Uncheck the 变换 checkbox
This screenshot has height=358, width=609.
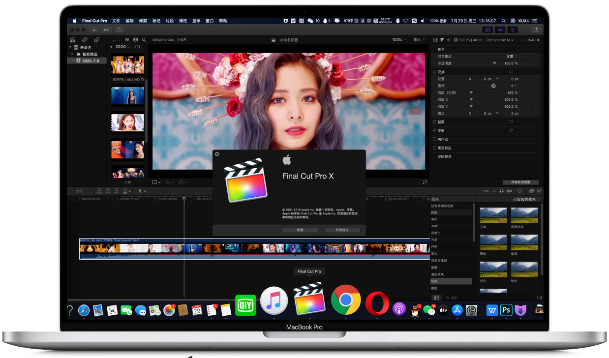tap(434, 72)
